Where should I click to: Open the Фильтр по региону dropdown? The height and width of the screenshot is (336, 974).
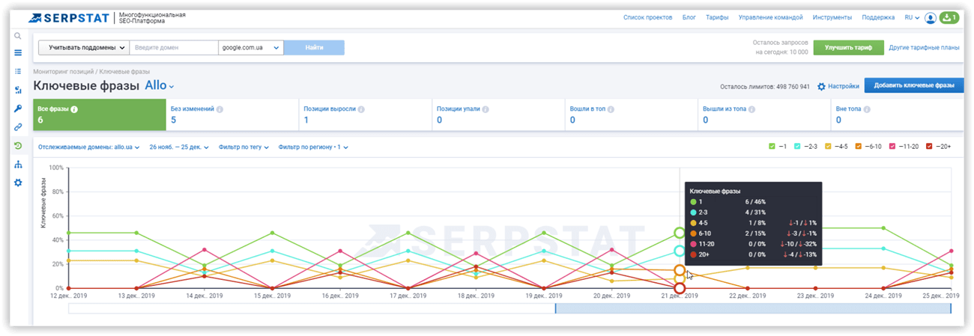coord(313,147)
